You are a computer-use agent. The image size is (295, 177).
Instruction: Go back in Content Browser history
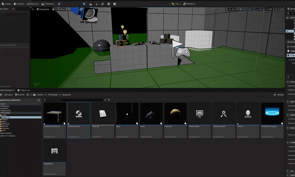click(28, 95)
